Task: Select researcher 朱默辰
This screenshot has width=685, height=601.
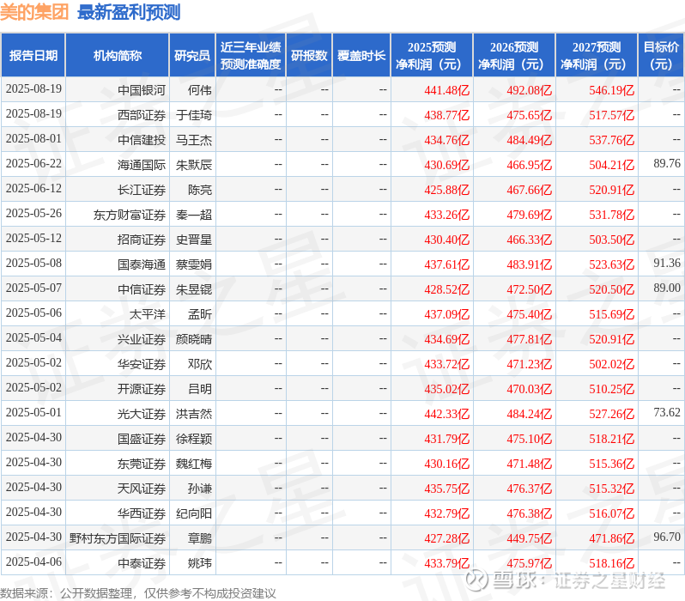Action: pos(194,165)
